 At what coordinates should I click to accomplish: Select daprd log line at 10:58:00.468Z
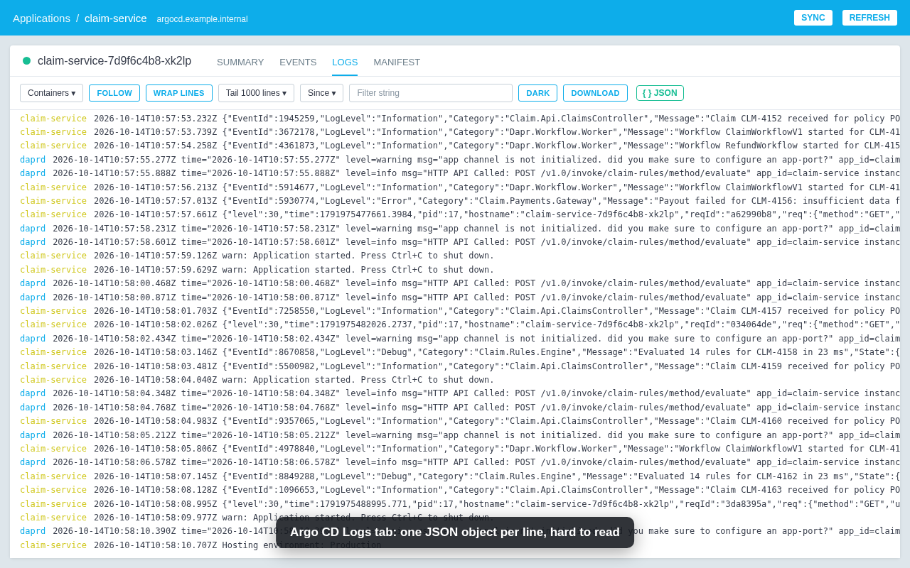tap(455, 283)
